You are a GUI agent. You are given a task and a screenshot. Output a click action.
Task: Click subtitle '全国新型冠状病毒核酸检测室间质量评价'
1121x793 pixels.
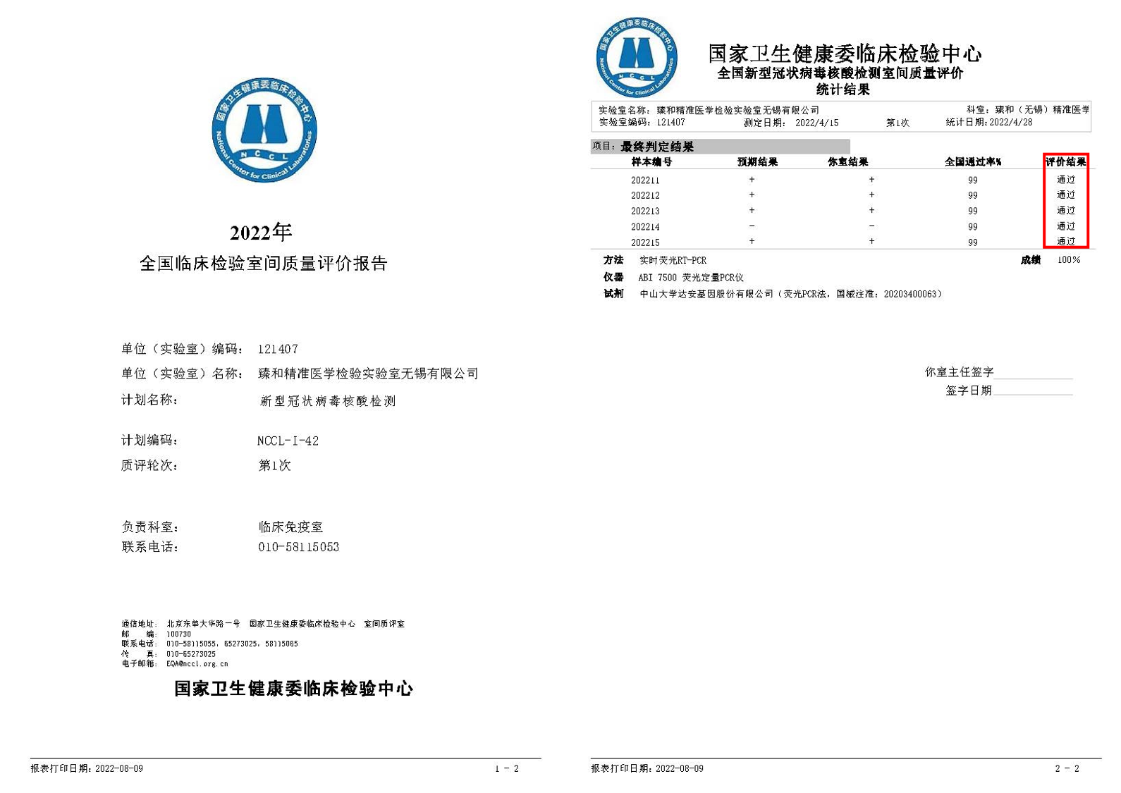(840, 73)
